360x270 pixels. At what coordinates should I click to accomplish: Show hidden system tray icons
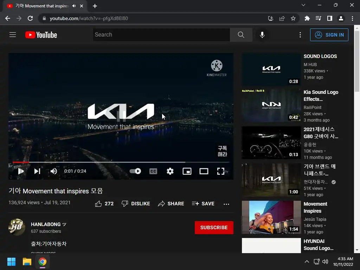[x=307, y=262]
